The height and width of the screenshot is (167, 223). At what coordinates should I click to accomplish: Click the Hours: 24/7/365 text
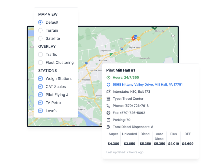[126, 78]
